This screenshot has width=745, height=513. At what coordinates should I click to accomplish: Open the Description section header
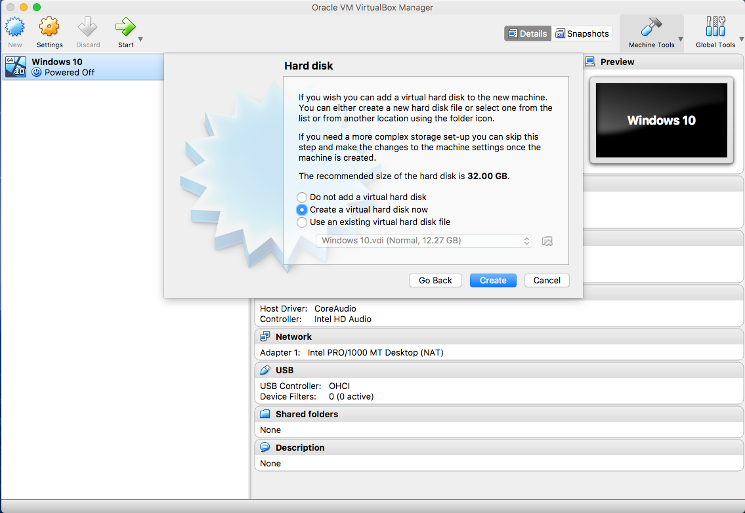[499, 447]
